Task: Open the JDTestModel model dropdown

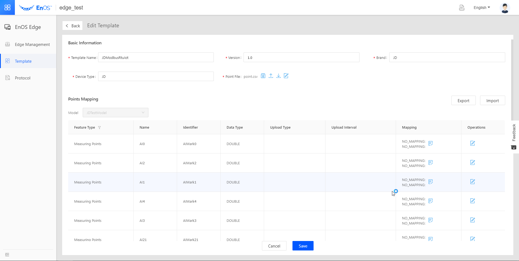Action: (x=115, y=113)
